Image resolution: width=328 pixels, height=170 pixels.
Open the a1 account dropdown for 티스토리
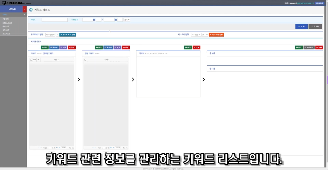pos(205,35)
